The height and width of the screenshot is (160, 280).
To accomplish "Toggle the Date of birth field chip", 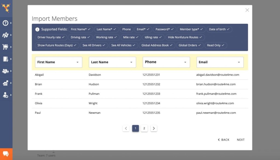I will pyautogui.click(x=219, y=29).
